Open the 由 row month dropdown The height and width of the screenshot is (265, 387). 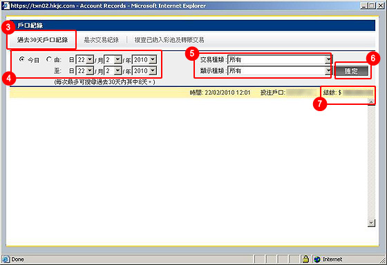(113, 59)
